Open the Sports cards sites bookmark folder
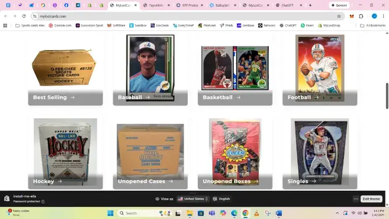Screen dimensions: 389x219 click(30, 25)
